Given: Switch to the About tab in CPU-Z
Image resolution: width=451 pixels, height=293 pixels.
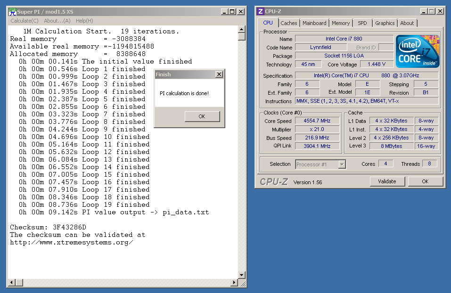Looking at the screenshot, I should click(407, 23).
